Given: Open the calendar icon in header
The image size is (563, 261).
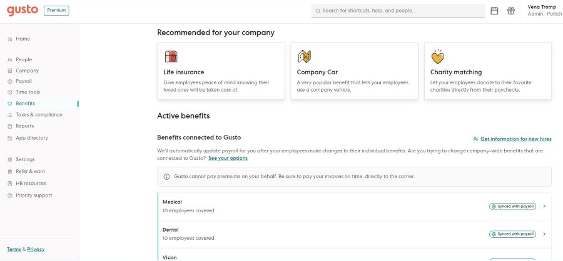Looking at the screenshot, I should click(494, 11).
